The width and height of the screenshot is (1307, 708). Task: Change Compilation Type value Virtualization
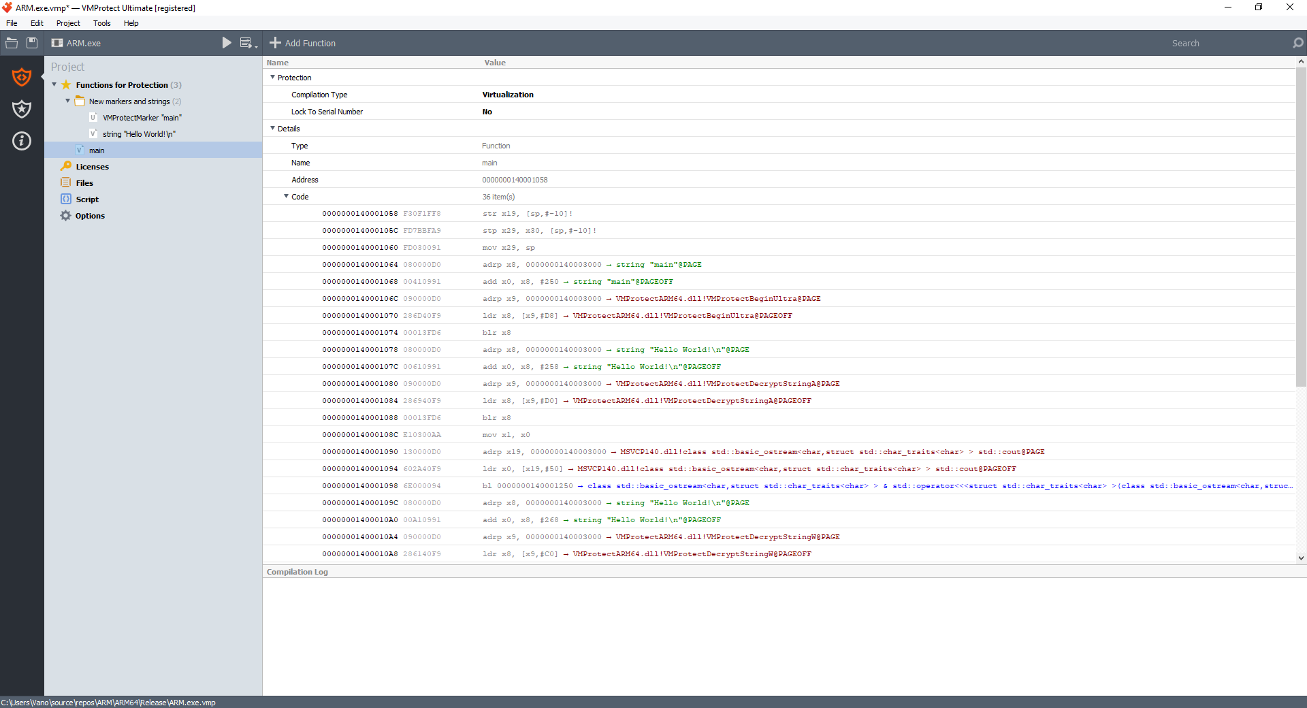coord(508,95)
